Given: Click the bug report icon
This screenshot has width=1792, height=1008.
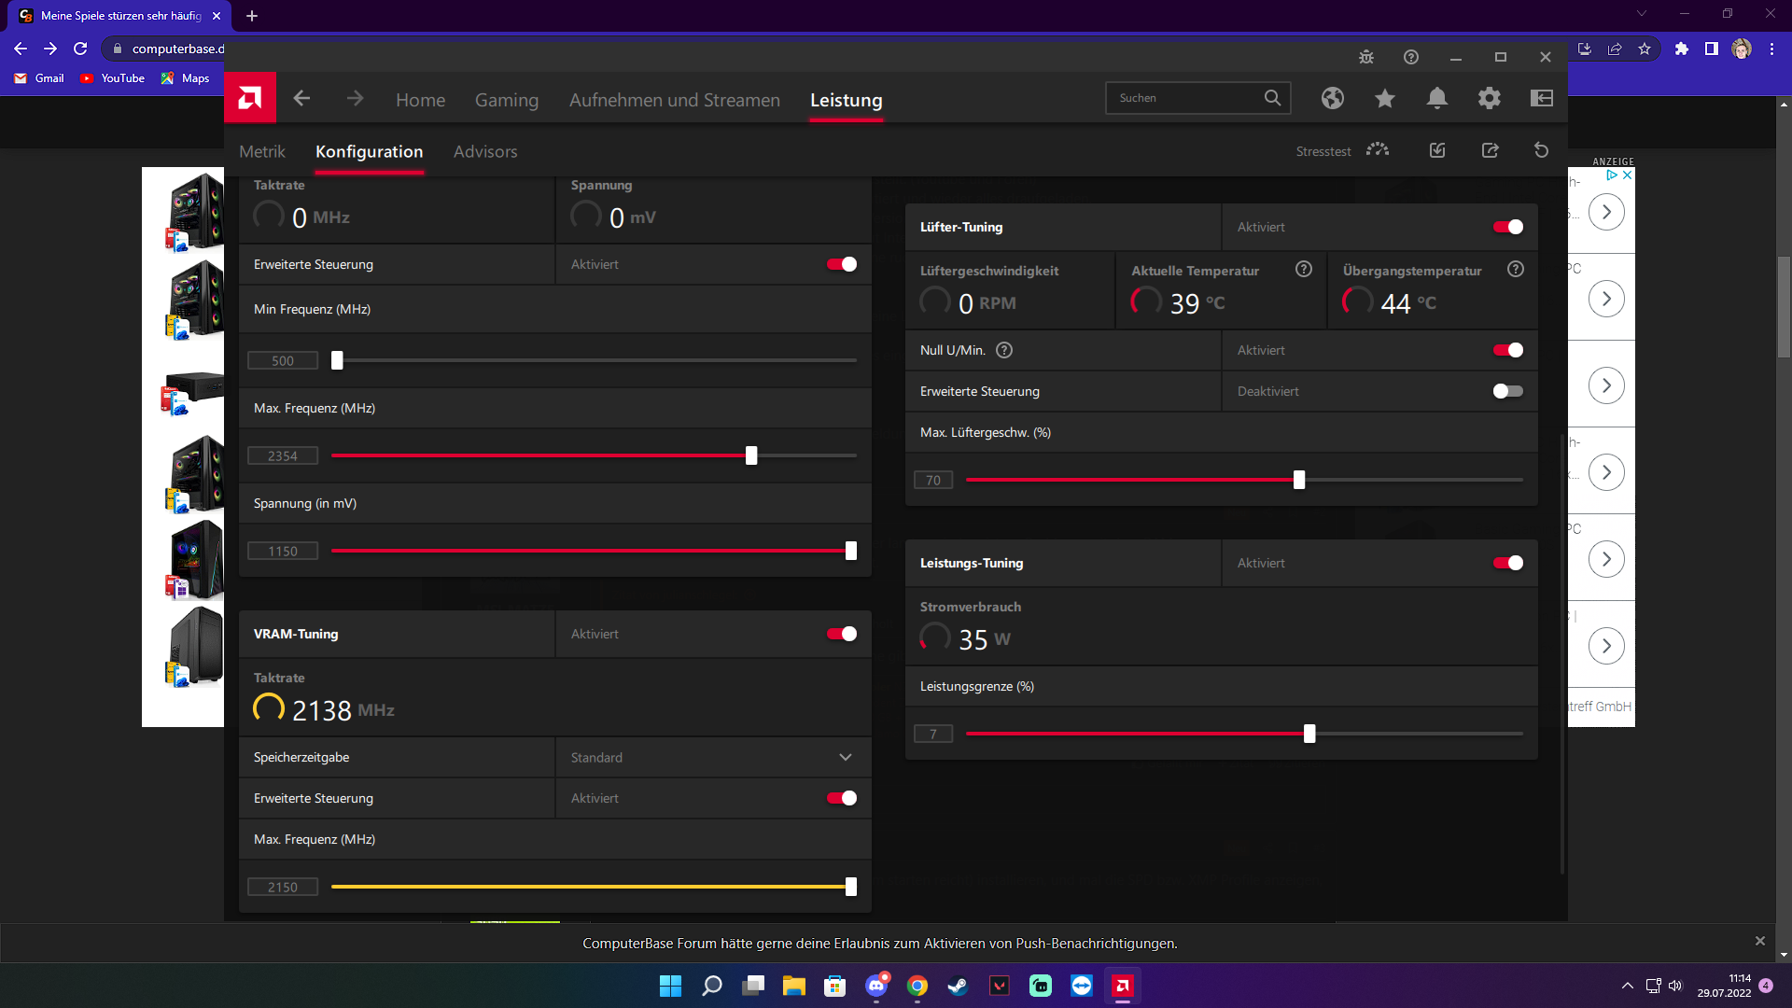Looking at the screenshot, I should pos(1365,58).
